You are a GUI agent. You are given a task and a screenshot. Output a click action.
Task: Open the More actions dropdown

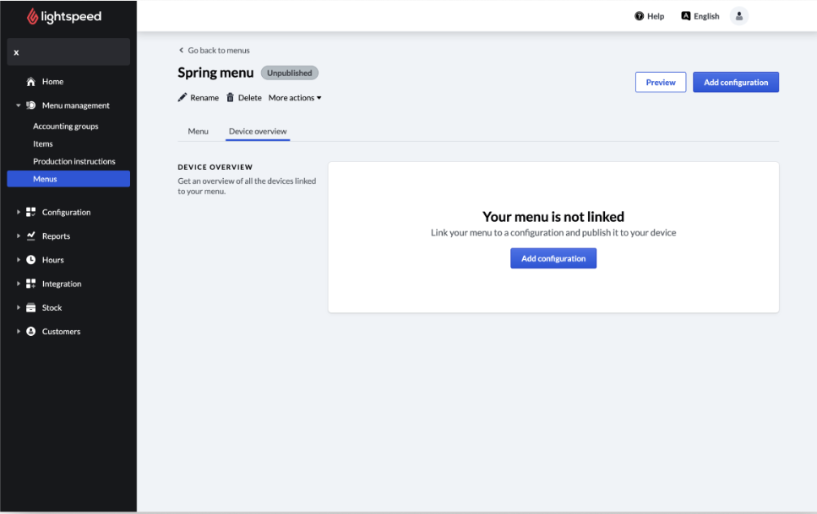click(295, 98)
